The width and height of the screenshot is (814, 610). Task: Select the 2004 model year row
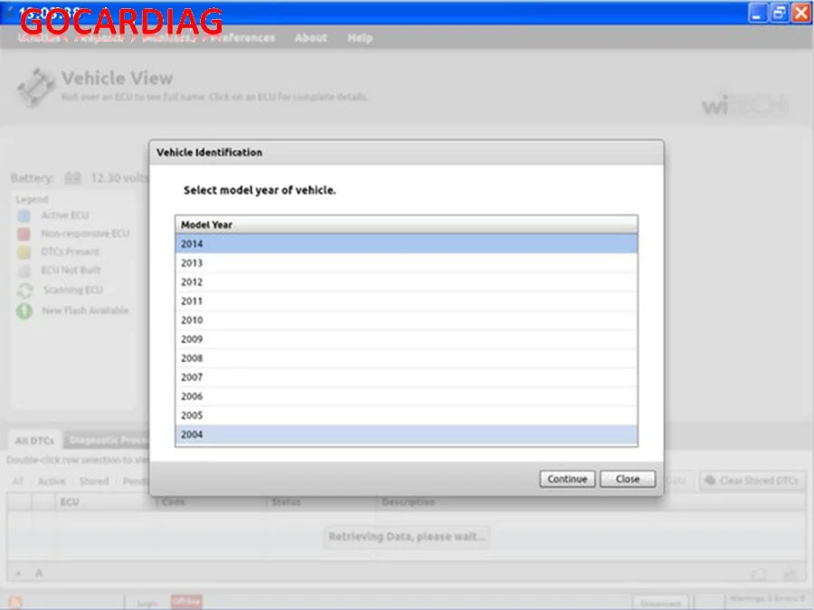pyautogui.click(x=406, y=434)
